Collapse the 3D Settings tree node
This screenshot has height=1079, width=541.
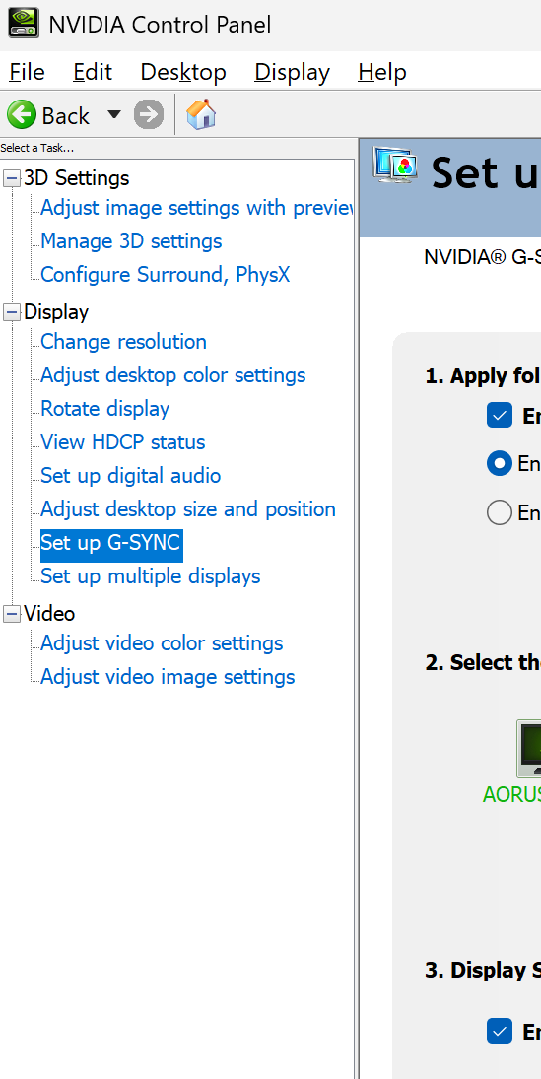(x=12, y=179)
